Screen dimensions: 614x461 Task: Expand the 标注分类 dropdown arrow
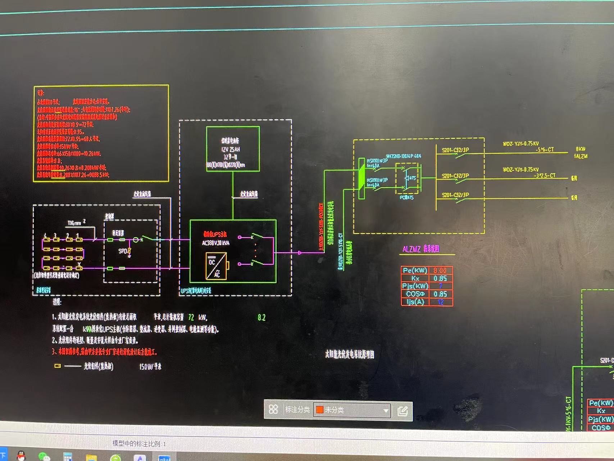coord(386,411)
